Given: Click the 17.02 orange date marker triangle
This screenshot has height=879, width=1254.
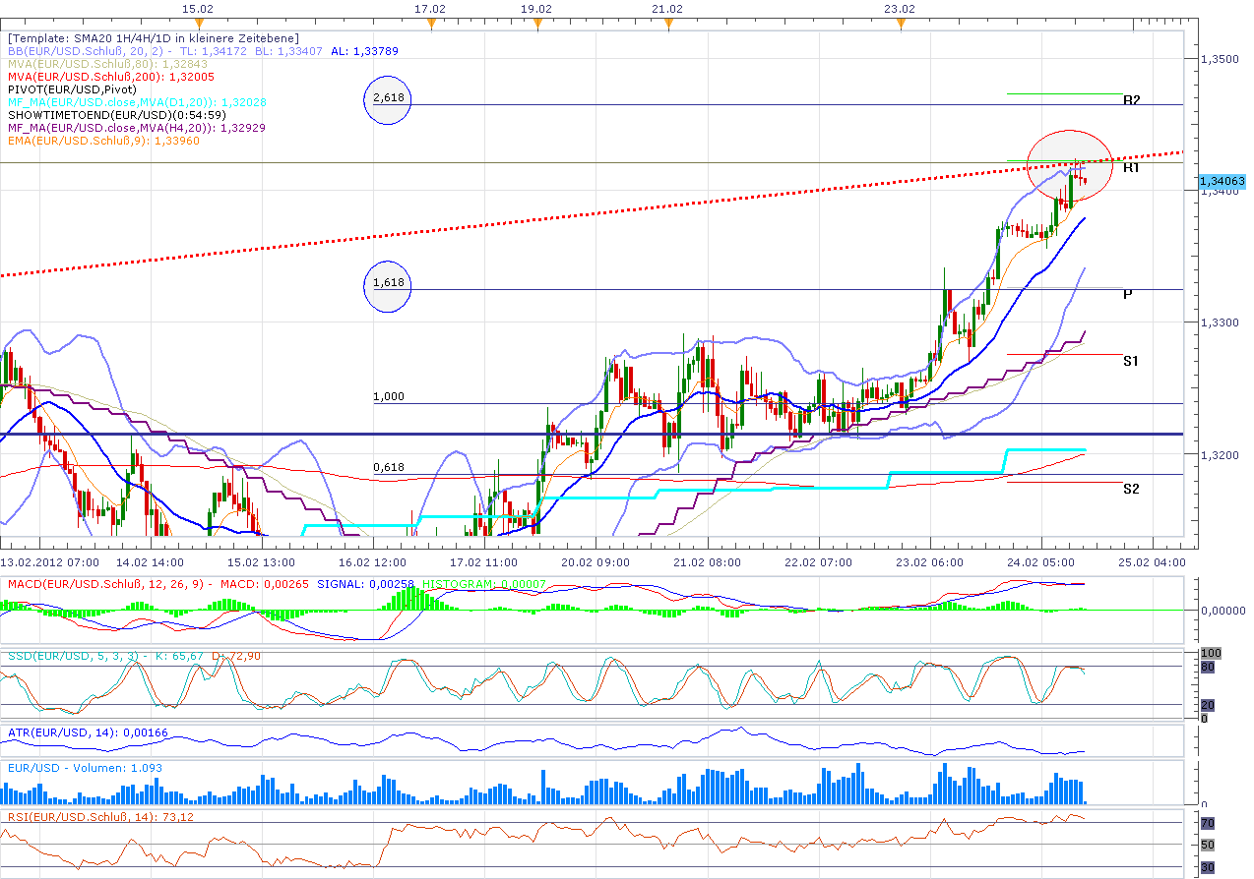Looking at the screenshot, I should (x=430, y=24).
